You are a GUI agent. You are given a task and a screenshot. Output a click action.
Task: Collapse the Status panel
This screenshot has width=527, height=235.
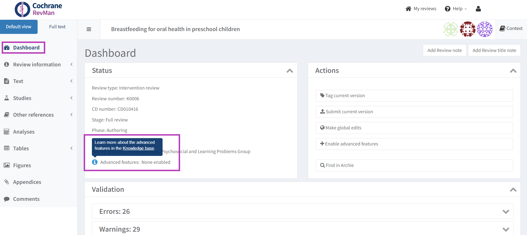pyautogui.click(x=290, y=71)
